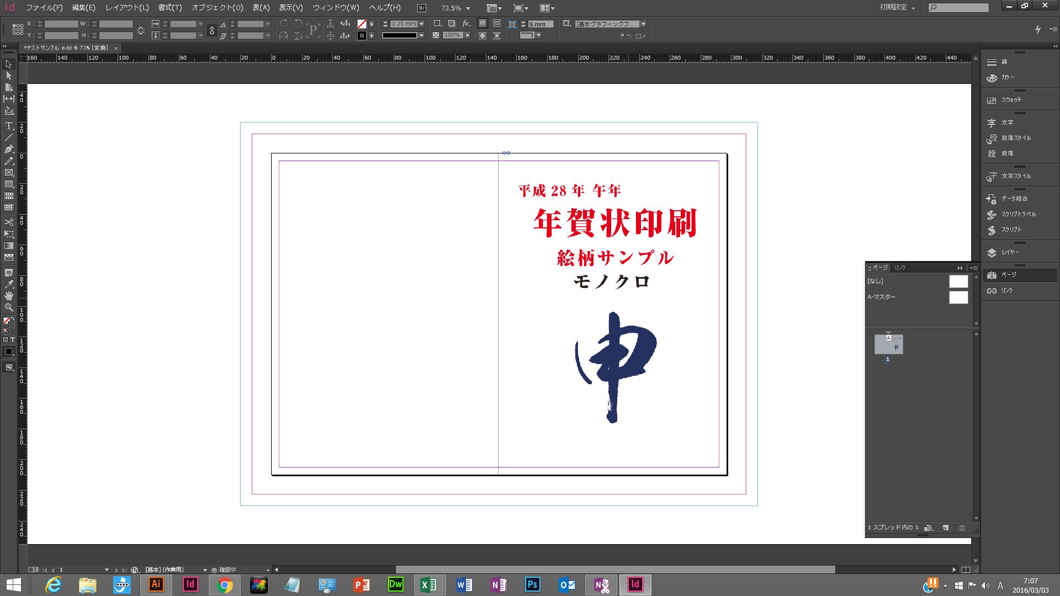Choose the Eyedropper tool
Viewport: 1060px width, 596px height.
click(x=9, y=284)
